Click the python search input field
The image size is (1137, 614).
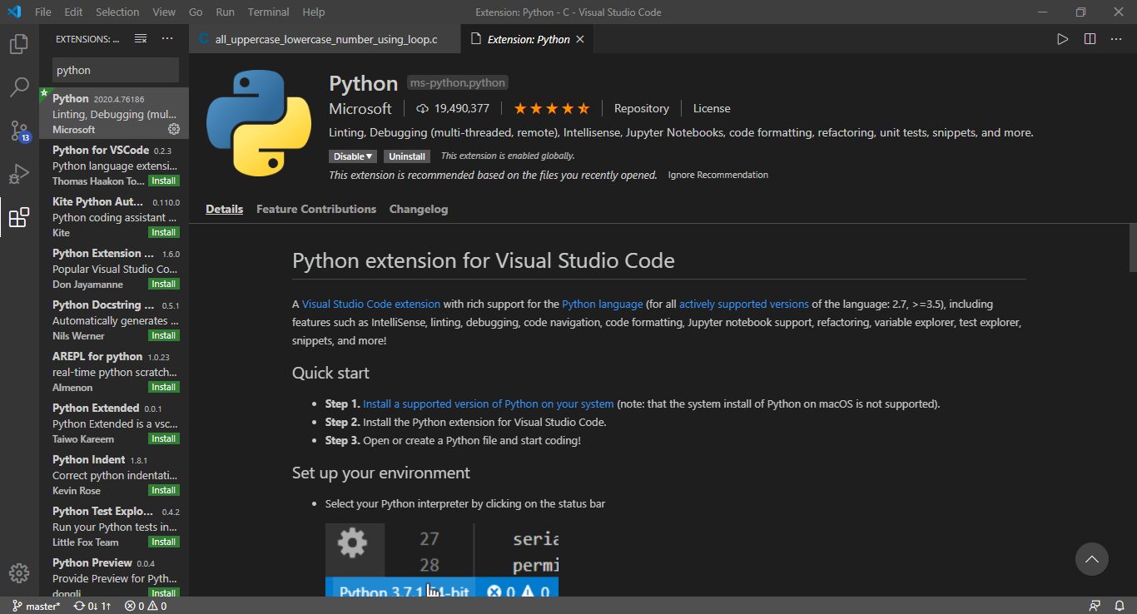(x=115, y=69)
